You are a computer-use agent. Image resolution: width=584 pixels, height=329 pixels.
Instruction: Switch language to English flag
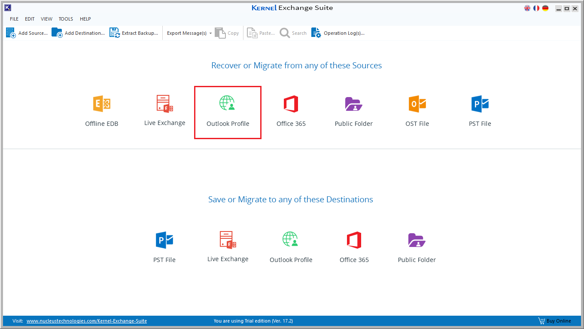(x=527, y=8)
